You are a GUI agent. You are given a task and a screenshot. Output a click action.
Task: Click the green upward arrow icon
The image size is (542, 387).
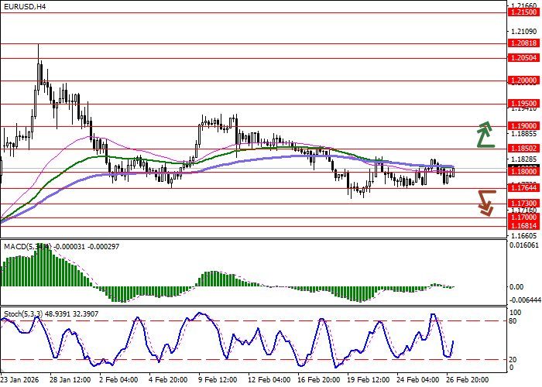tap(485, 134)
